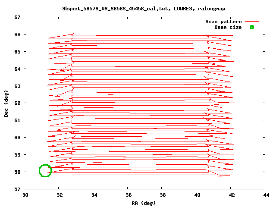
Task: Click the plot title Skynet_58573_W3 text
Action: click(x=144, y=9)
